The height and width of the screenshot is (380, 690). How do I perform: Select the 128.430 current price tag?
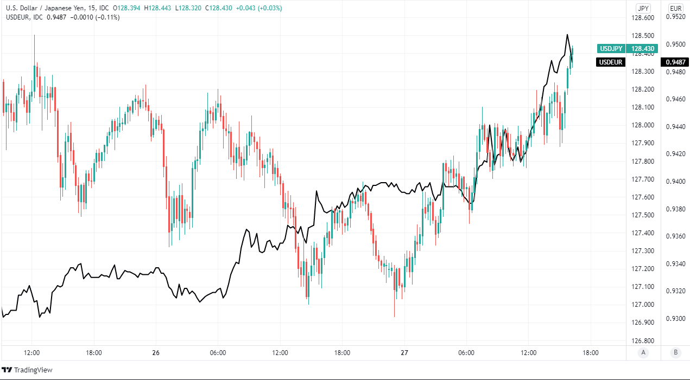point(643,48)
